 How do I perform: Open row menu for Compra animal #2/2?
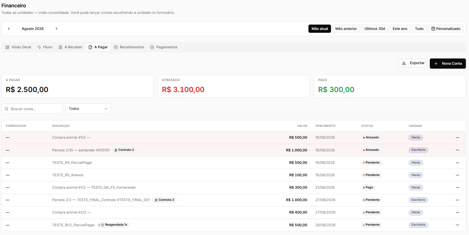(x=457, y=212)
